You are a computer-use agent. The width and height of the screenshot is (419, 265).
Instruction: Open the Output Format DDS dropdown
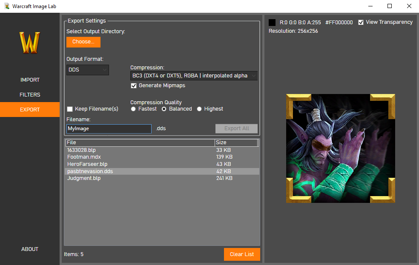click(x=88, y=70)
